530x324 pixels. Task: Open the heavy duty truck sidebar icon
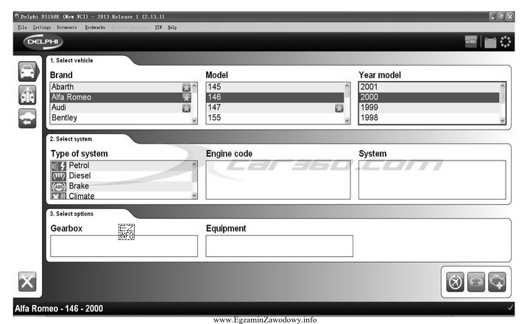27,95
